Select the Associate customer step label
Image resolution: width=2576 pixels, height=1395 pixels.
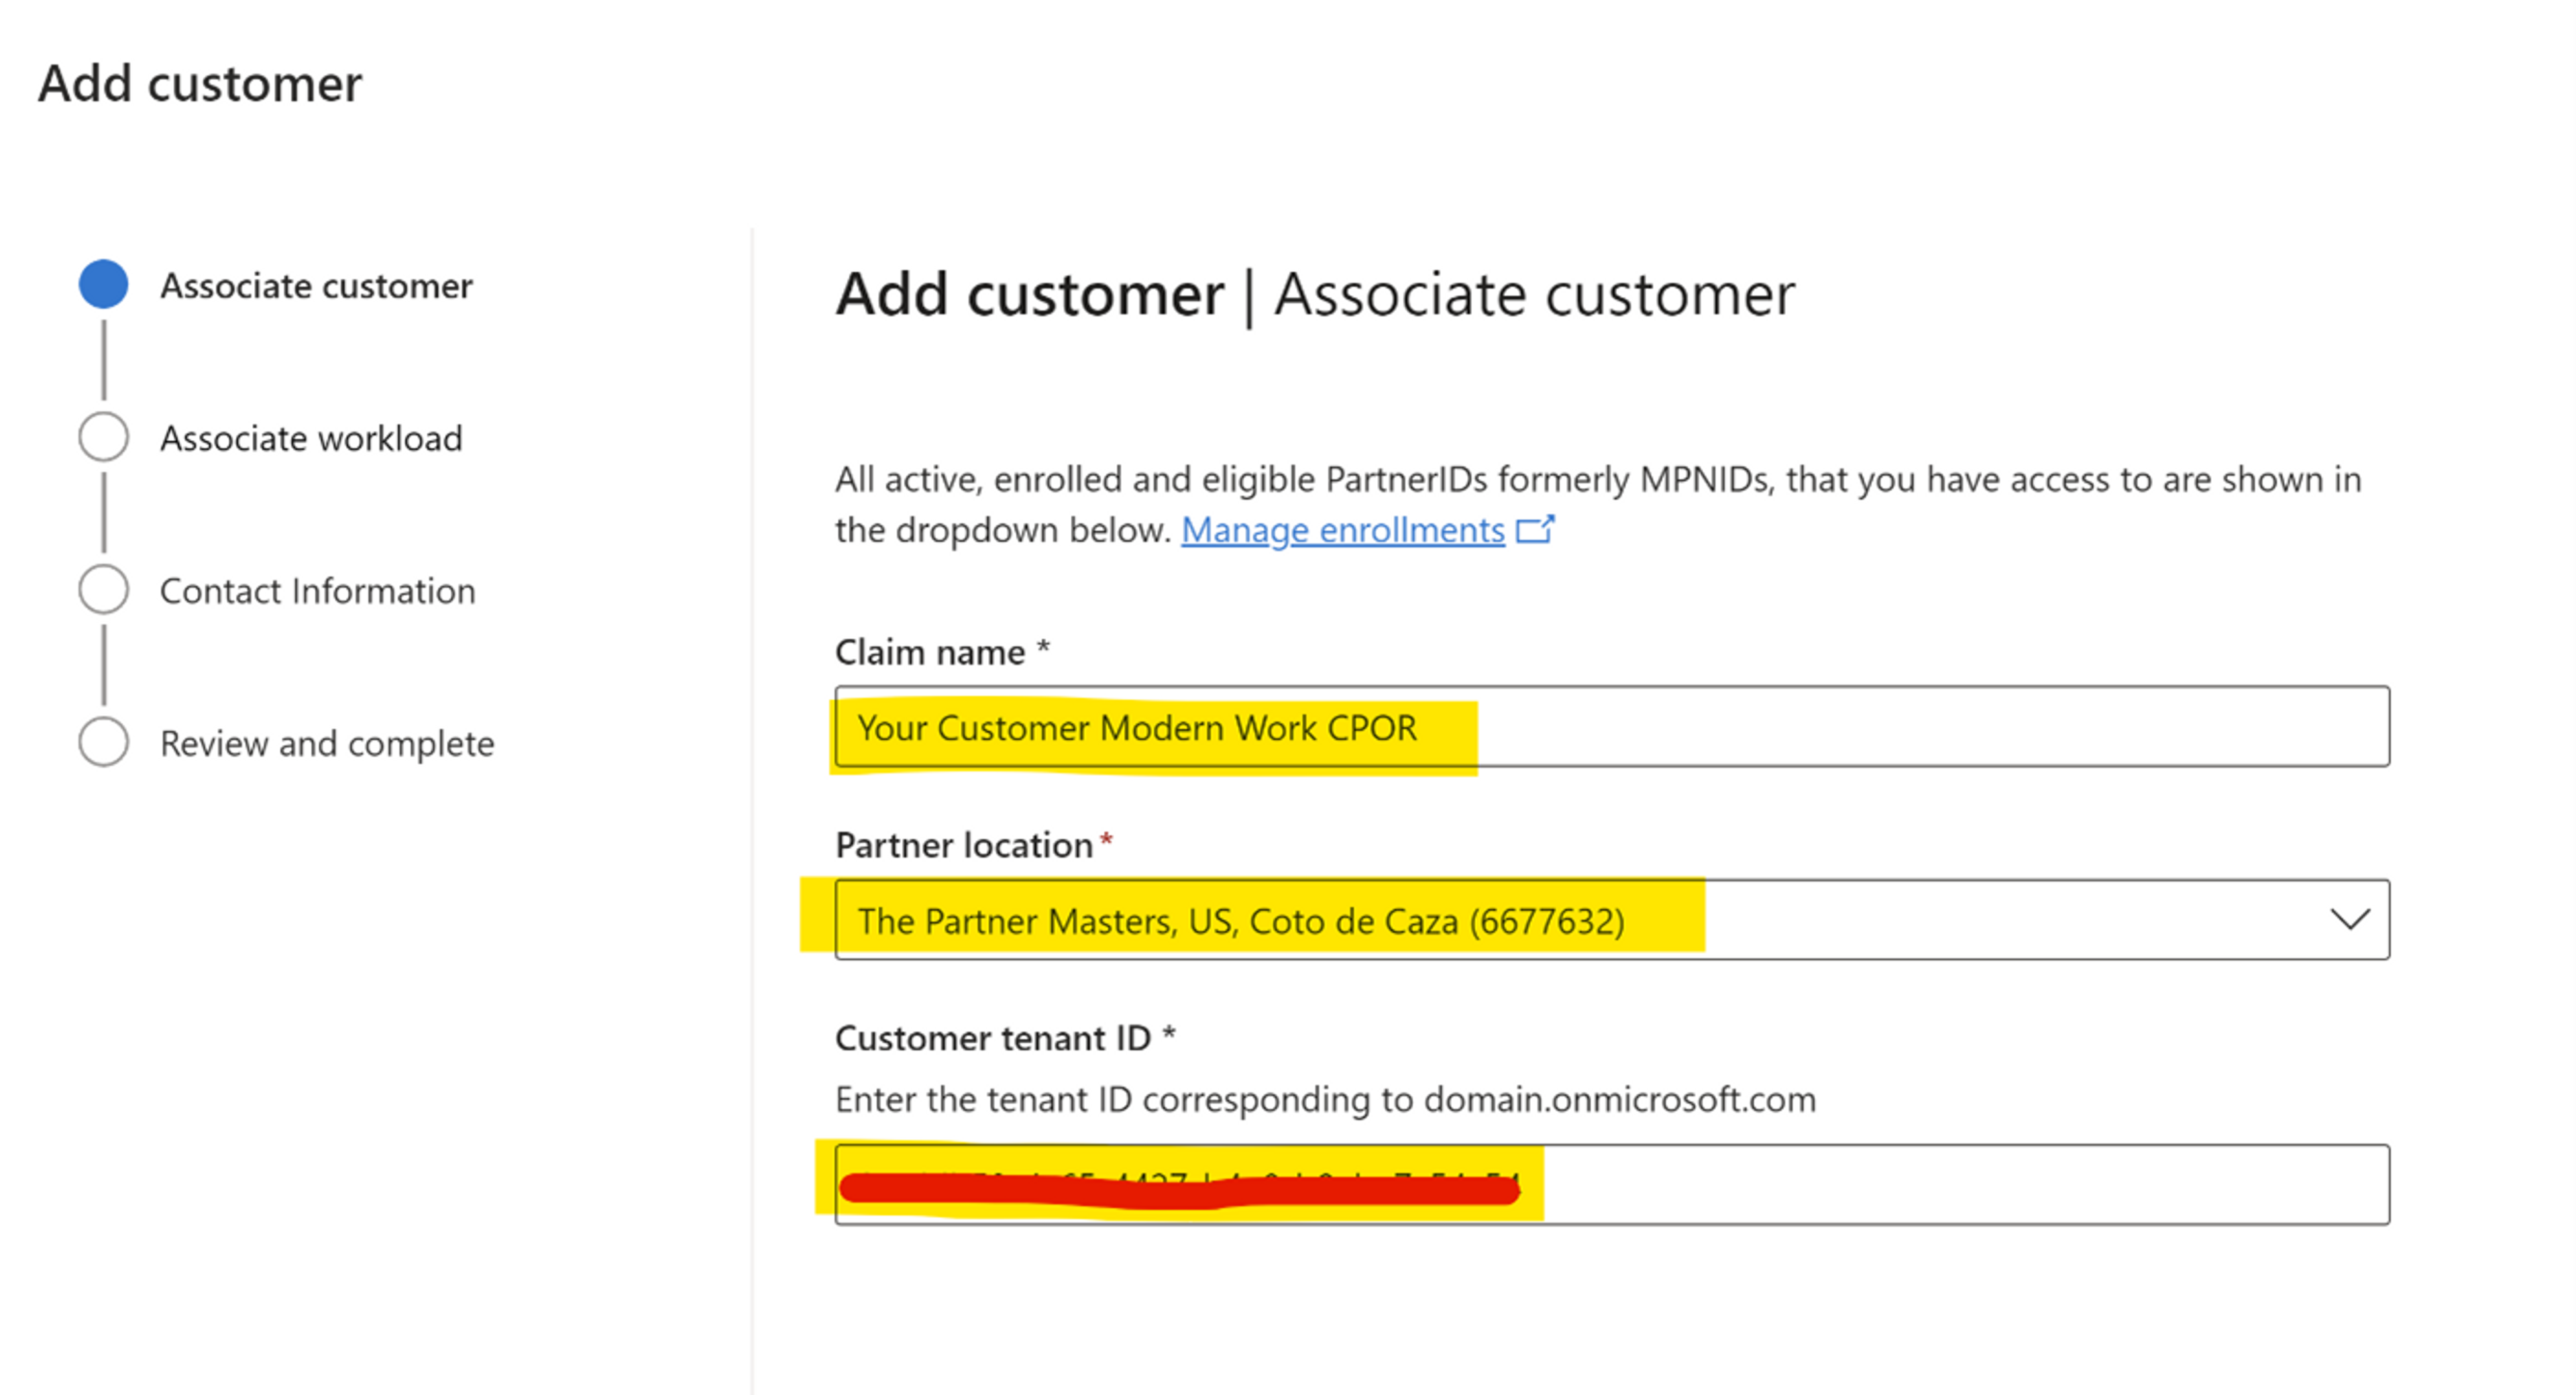tap(316, 286)
